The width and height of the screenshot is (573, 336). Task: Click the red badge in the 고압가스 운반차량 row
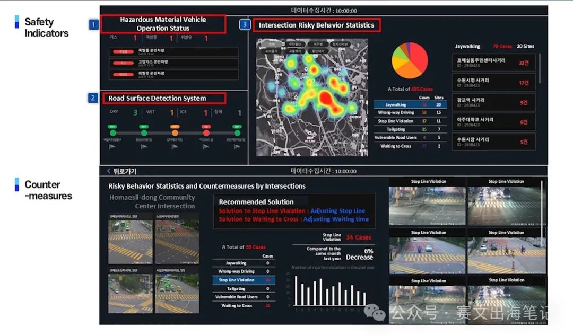[x=123, y=63]
